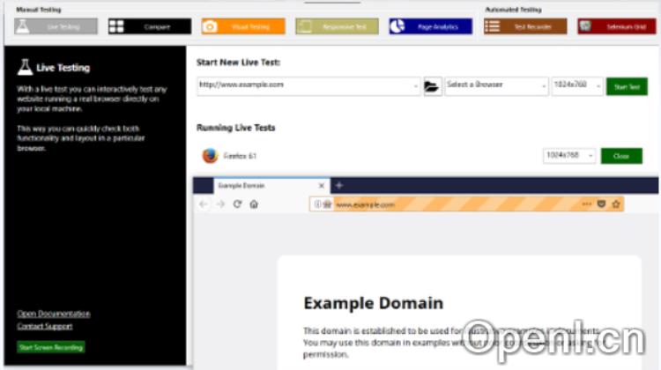Screen dimensions: 661x370
Task: Close the running Firefox live test
Action: [x=621, y=156]
